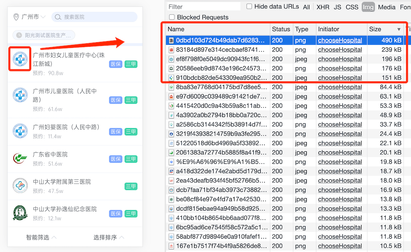Click the 广东省中医院 hospital logo
Image resolution: width=411 pixels, height=252 pixels.
coord(20,158)
